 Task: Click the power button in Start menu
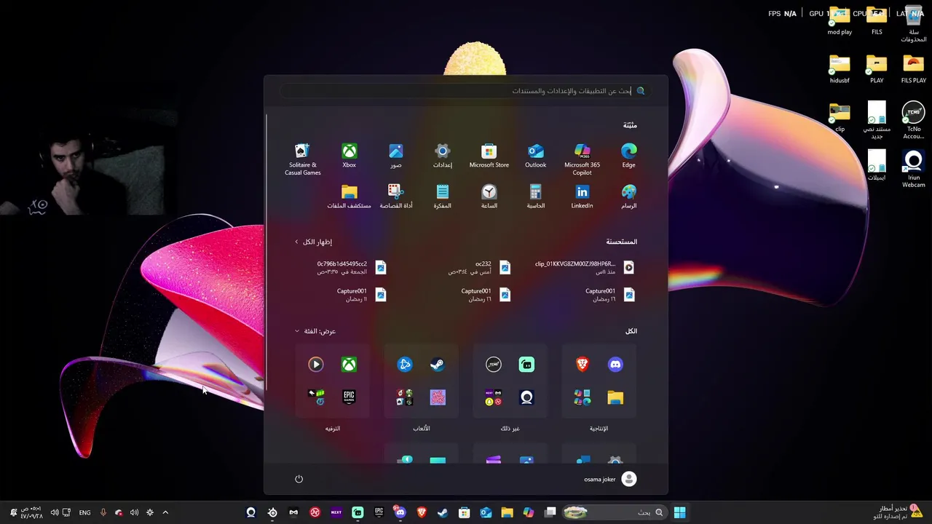pos(299,479)
